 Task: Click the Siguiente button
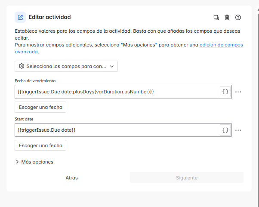tap(187, 178)
